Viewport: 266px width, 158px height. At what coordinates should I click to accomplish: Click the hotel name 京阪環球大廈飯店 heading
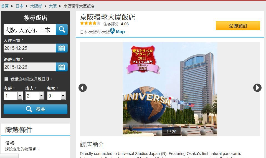[x=108, y=17]
